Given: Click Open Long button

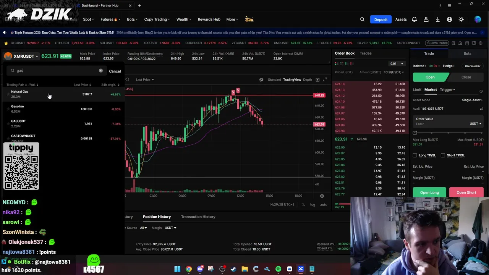Looking at the screenshot, I should point(429,192).
